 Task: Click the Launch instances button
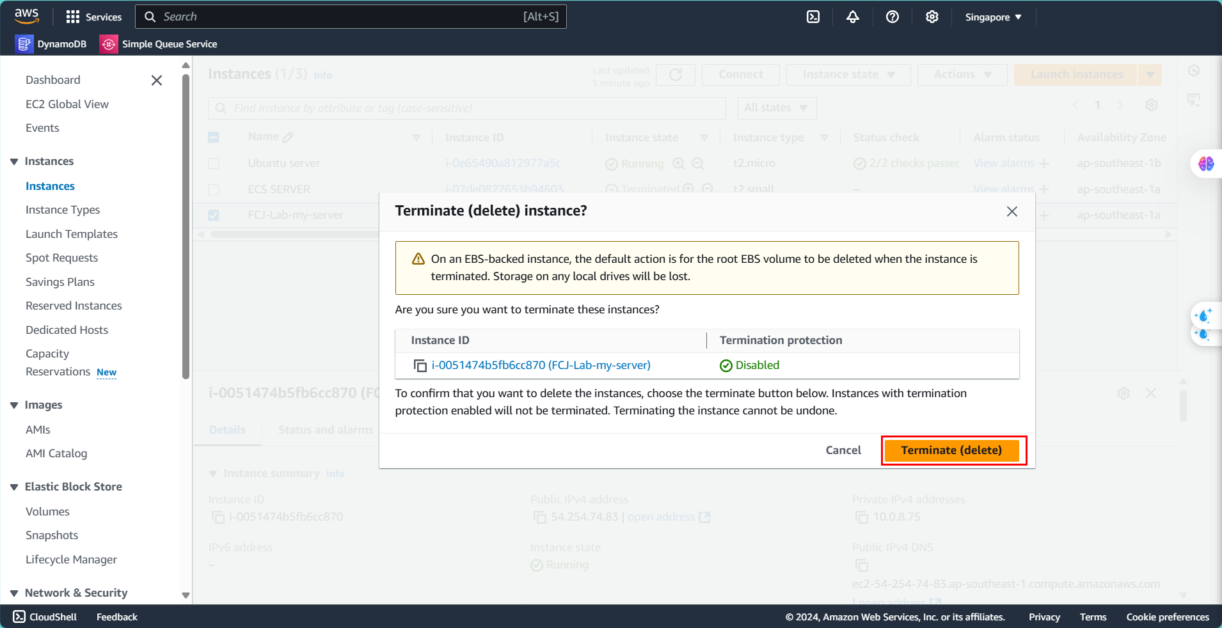tap(1076, 75)
